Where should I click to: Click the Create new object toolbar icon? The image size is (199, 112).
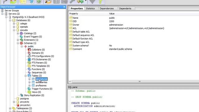click(x=31, y=2)
